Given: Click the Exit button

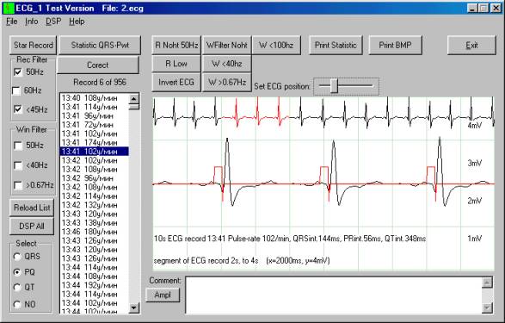Looking at the screenshot, I should coord(471,45).
